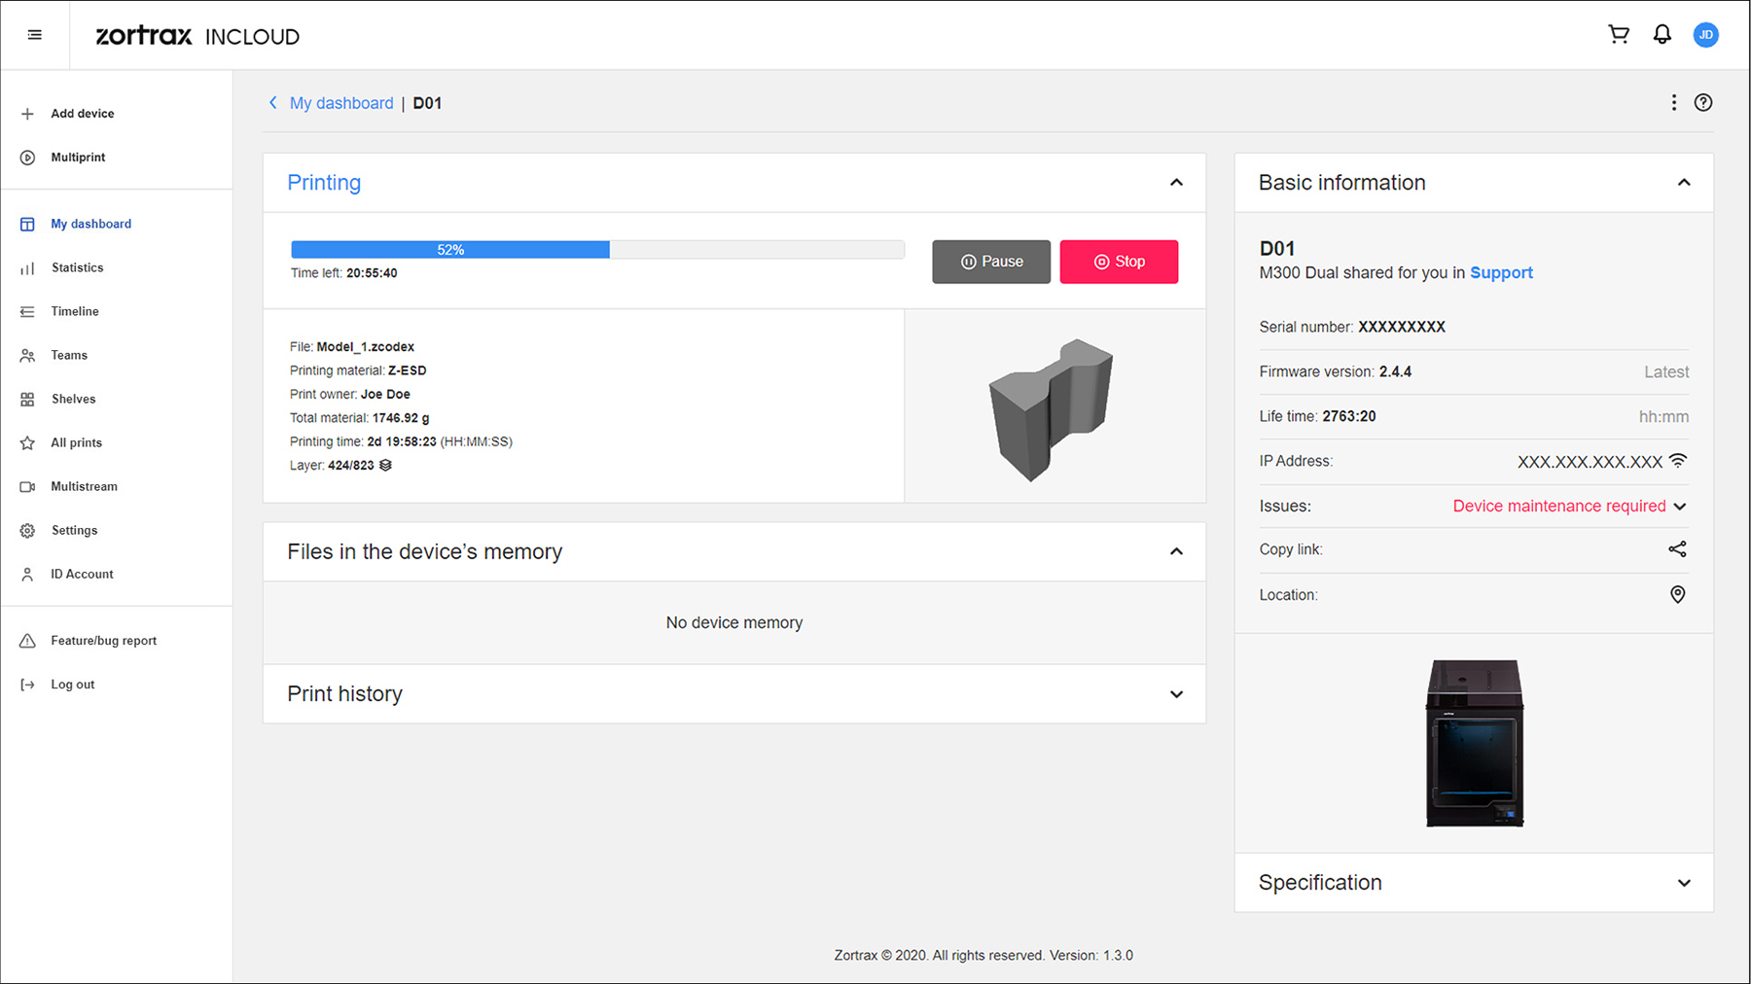Pause the current print
The image size is (1751, 984).
click(x=991, y=262)
